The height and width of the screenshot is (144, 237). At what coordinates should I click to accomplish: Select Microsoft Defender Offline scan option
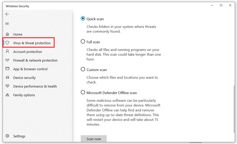[x=83, y=92]
